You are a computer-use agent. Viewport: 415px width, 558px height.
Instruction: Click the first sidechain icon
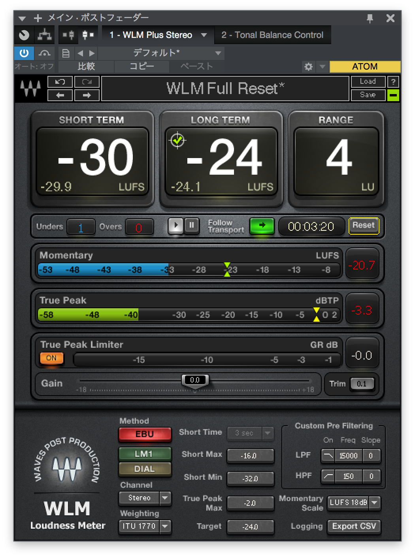point(68,35)
